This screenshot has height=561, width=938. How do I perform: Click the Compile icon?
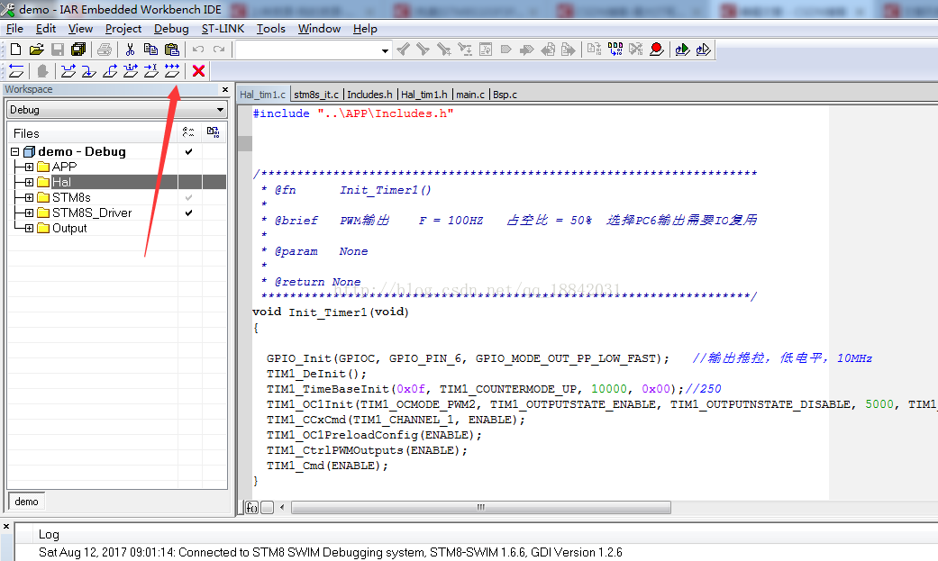point(594,50)
